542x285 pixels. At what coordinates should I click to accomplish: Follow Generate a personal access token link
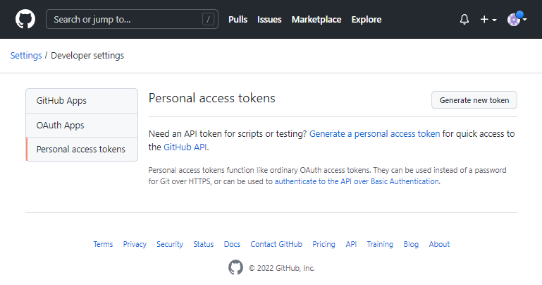click(375, 134)
